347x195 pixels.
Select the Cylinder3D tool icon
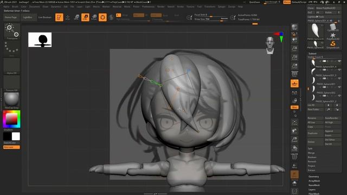click(332, 28)
